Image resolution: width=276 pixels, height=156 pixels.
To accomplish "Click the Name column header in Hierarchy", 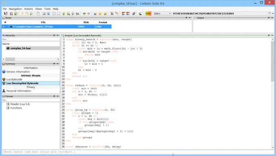I will coord(31,44).
